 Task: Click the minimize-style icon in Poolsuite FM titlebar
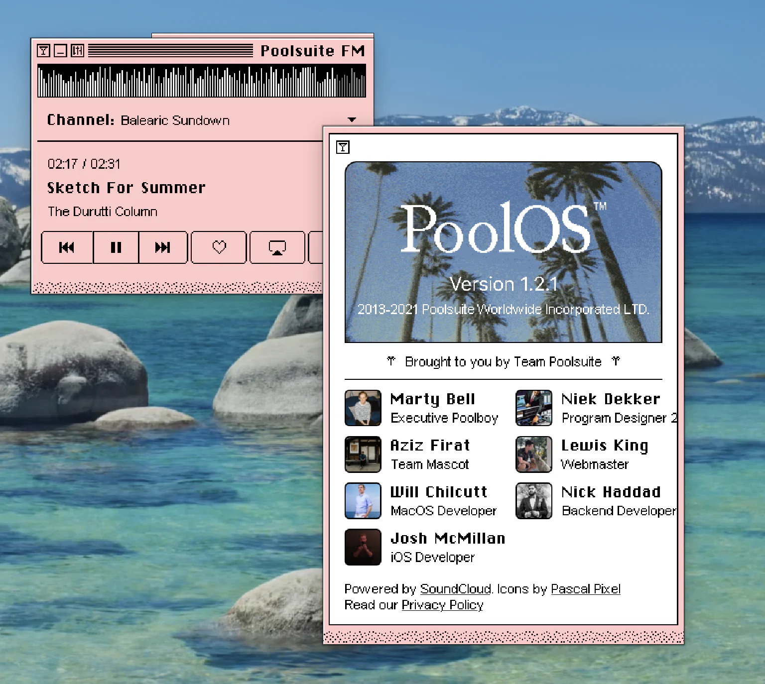tap(60, 50)
